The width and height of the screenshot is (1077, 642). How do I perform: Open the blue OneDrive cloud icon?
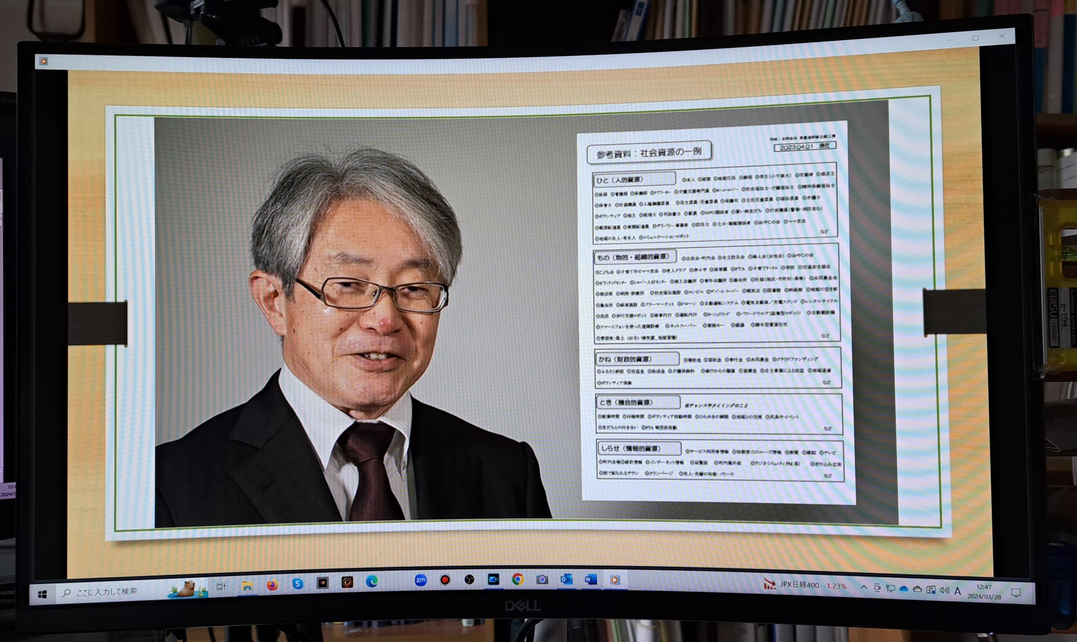point(904,589)
